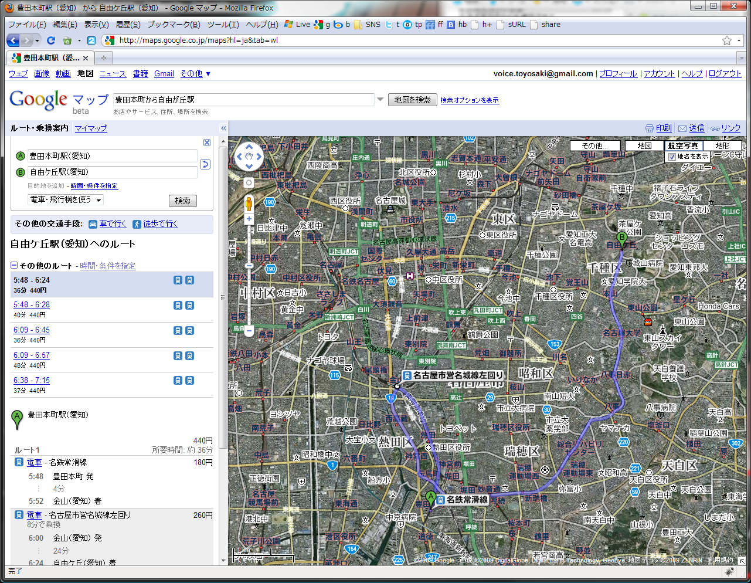
Task: Click the 地図を検索 button
Action: pos(412,100)
